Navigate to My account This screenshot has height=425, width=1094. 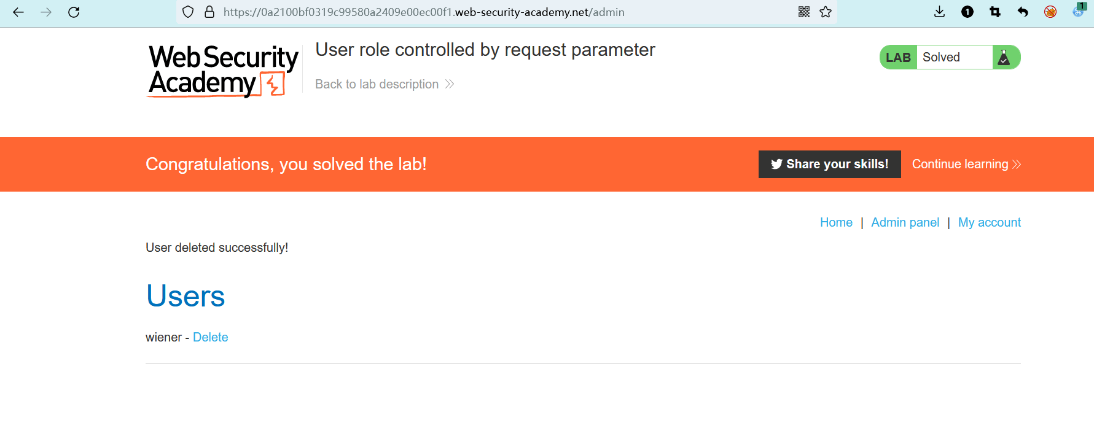tap(989, 223)
